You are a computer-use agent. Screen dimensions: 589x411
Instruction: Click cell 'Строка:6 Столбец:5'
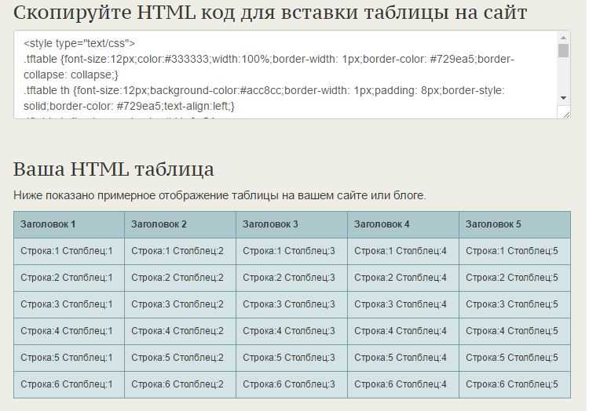click(x=515, y=384)
